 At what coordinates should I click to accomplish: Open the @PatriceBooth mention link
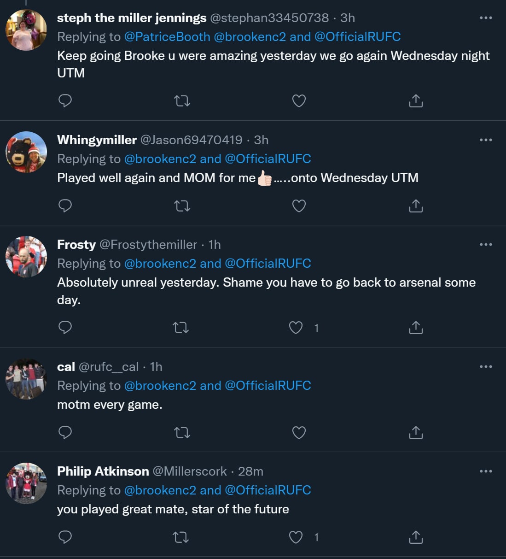click(167, 37)
